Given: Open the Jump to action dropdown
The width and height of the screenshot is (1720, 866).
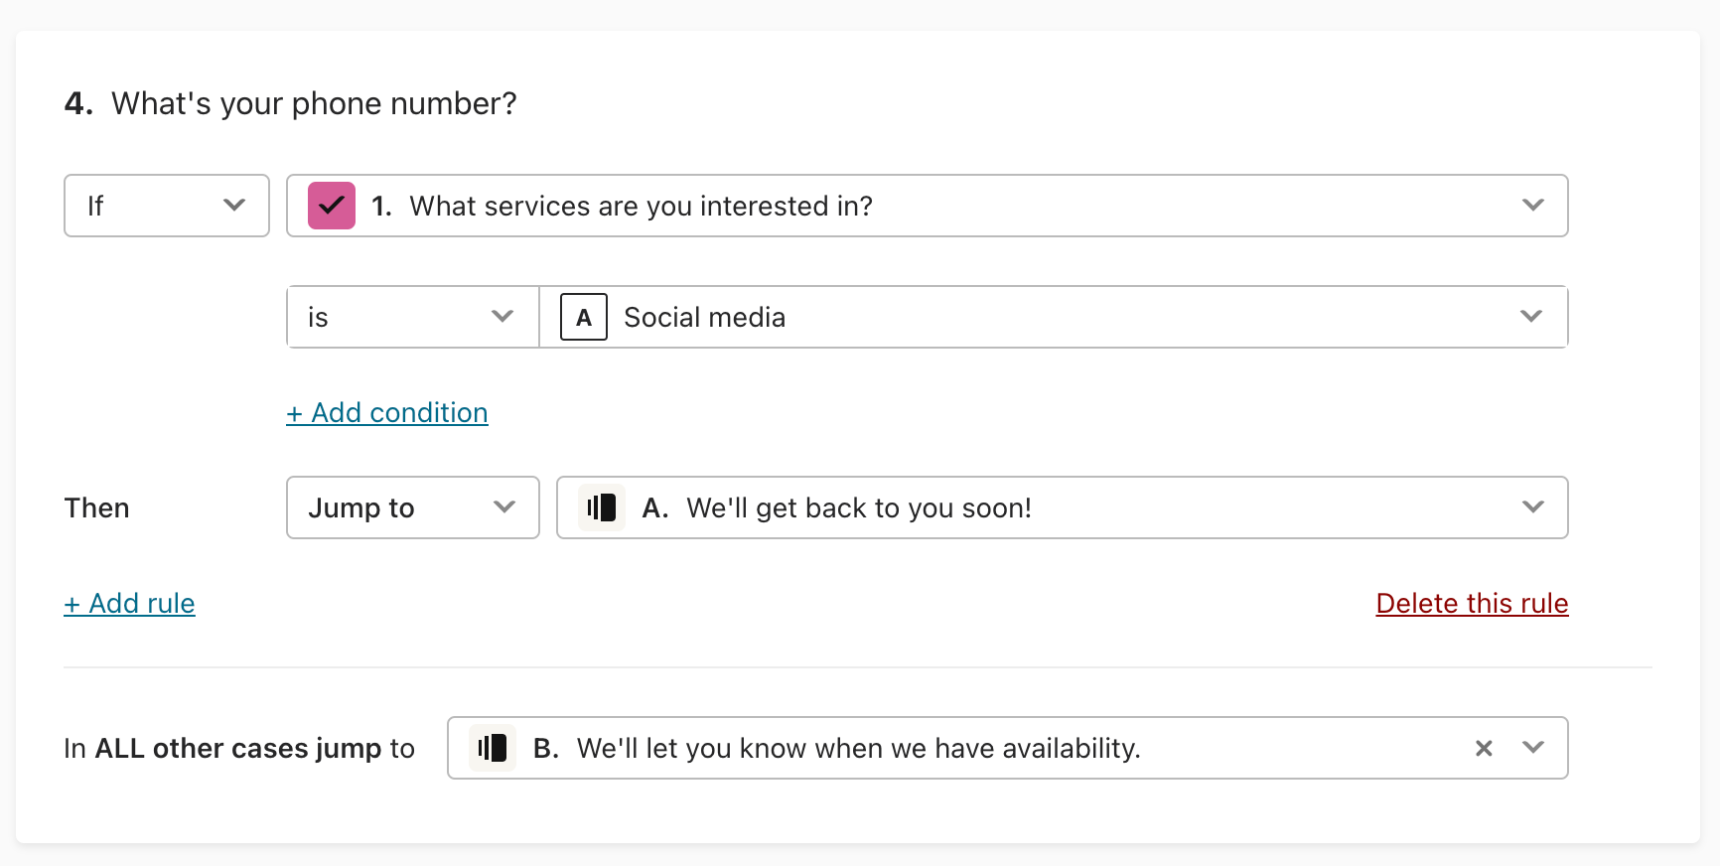Looking at the screenshot, I should click(413, 507).
